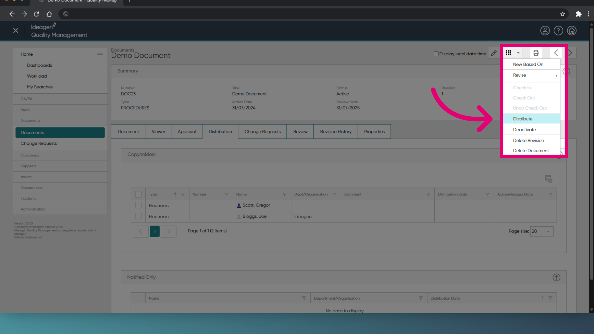Reload the page with the refresh icon
The image size is (594, 334).
click(37, 14)
